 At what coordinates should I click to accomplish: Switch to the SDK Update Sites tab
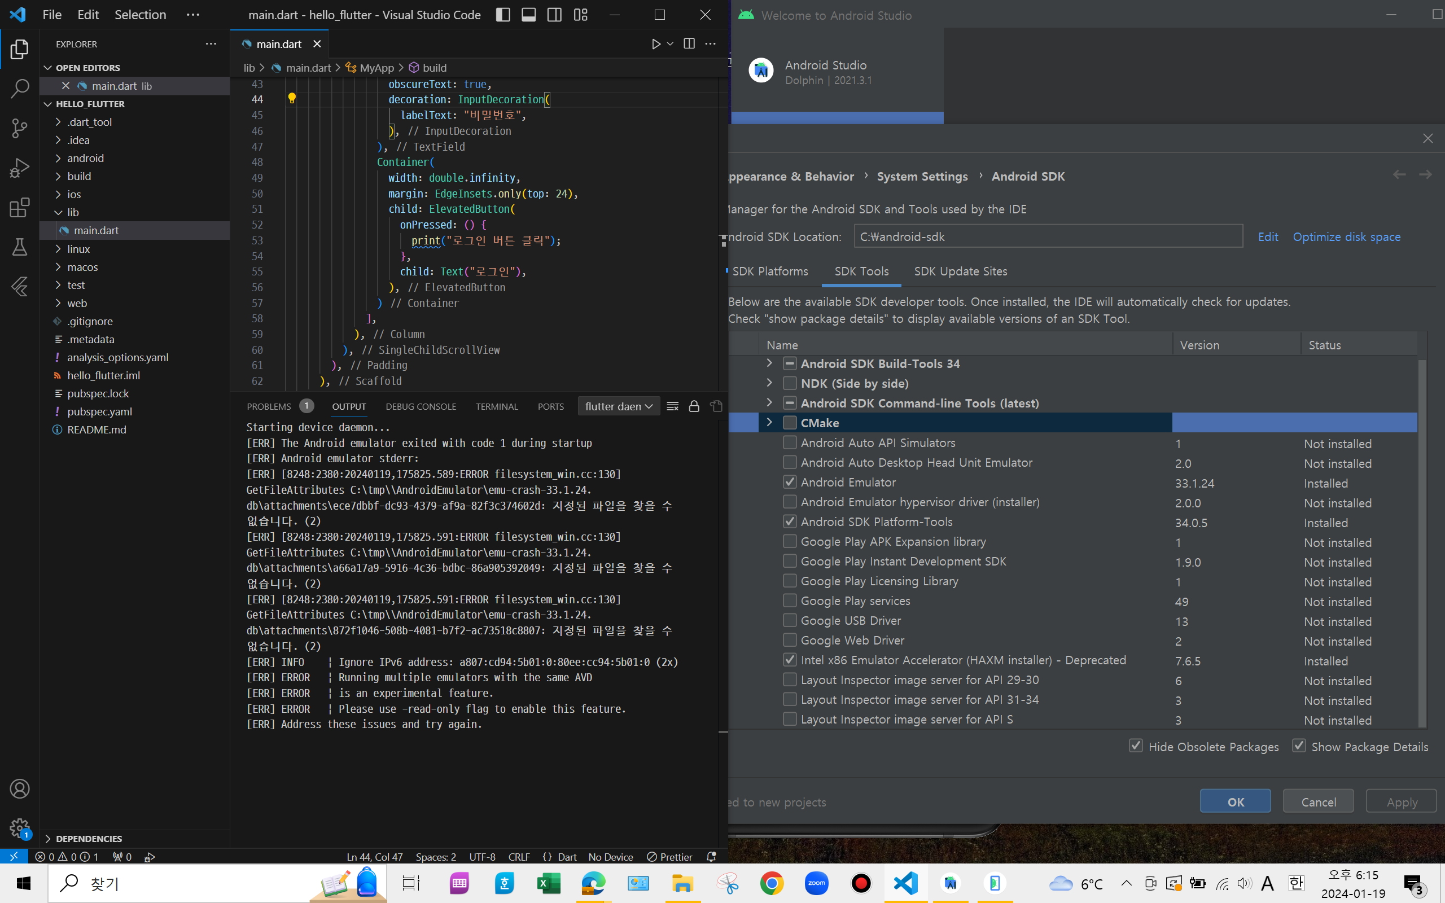point(960,271)
